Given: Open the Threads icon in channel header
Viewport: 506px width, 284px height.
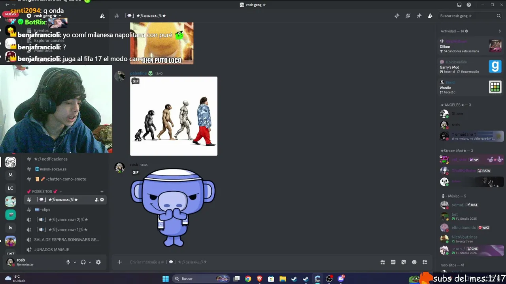Looking at the screenshot, I should click(x=397, y=16).
